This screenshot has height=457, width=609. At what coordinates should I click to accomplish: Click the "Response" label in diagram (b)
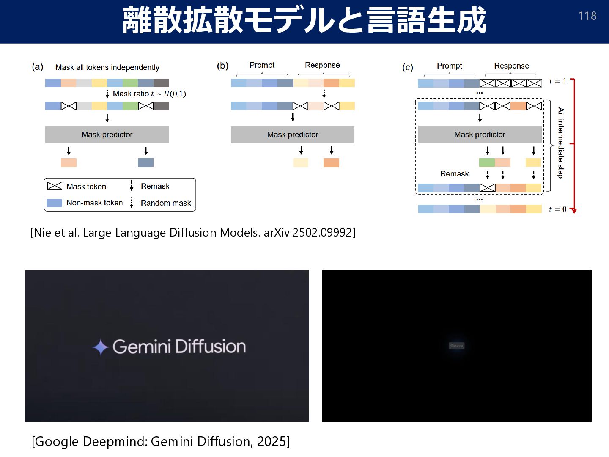322,65
